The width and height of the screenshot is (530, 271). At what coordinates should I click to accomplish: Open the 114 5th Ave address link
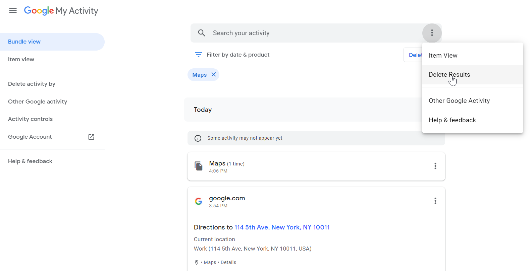(282, 227)
